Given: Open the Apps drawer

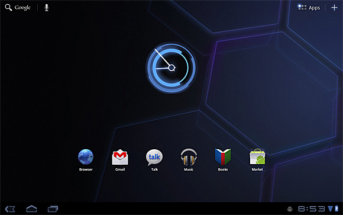Looking at the screenshot, I should tap(309, 8).
